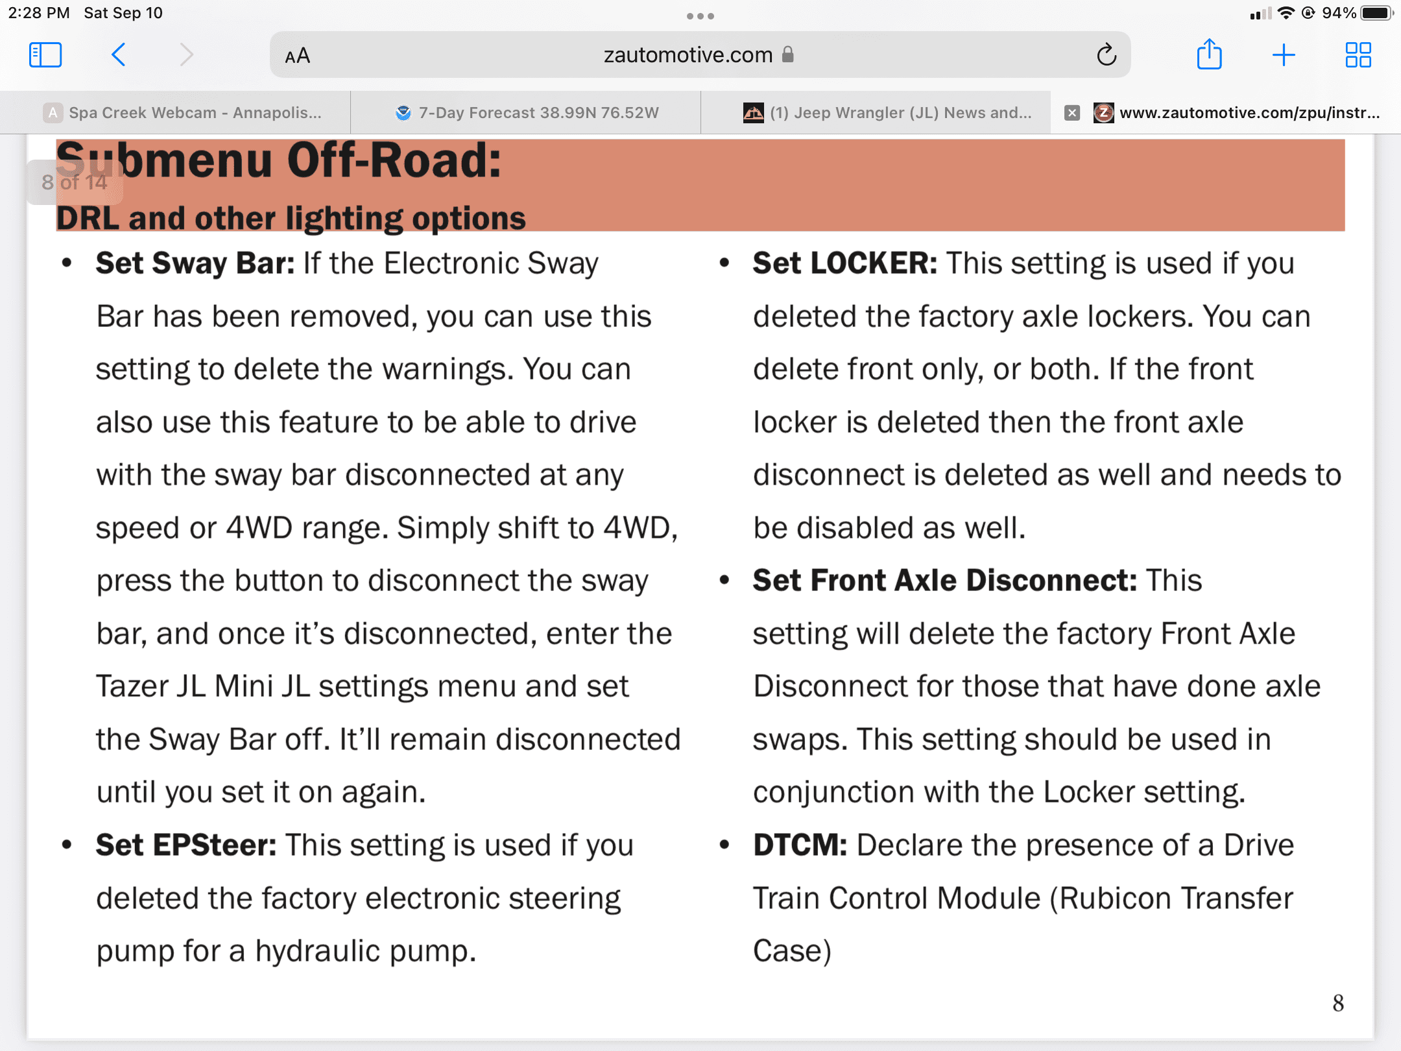Screen dimensions: 1401x1051
Task: Tap the clock showing 2:28 PM
Action: click(x=39, y=13)
